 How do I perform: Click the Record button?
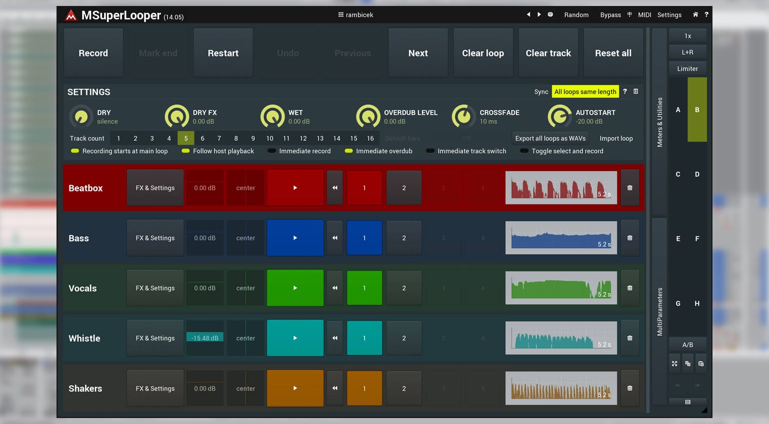(x=93, y=53)
